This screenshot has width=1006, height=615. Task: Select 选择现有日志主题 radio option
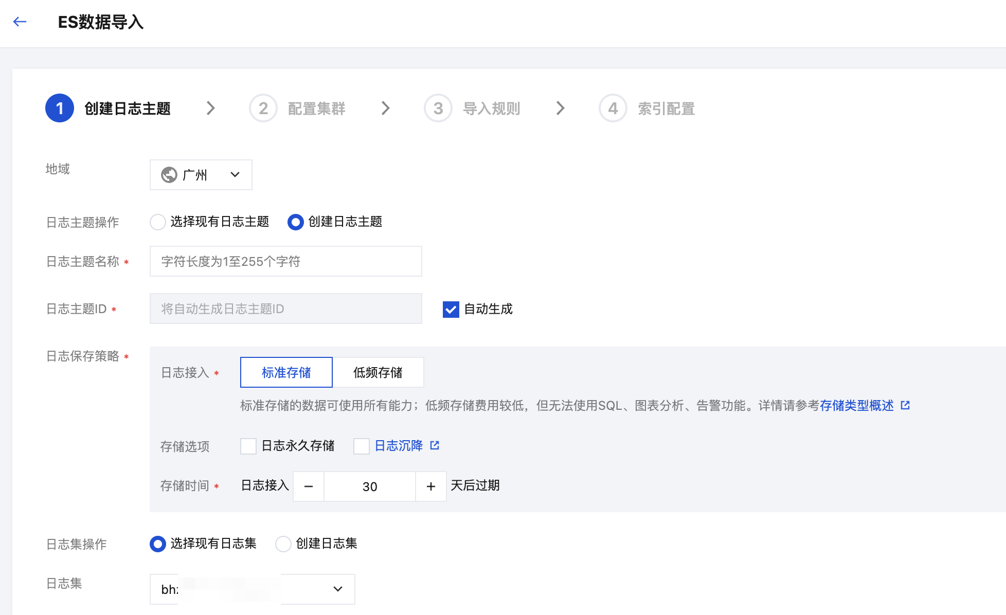tap(158, 222)
